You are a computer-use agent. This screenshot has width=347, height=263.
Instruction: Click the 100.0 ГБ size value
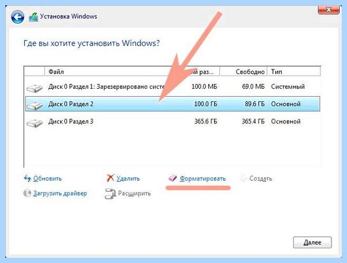tap(205, 104)
